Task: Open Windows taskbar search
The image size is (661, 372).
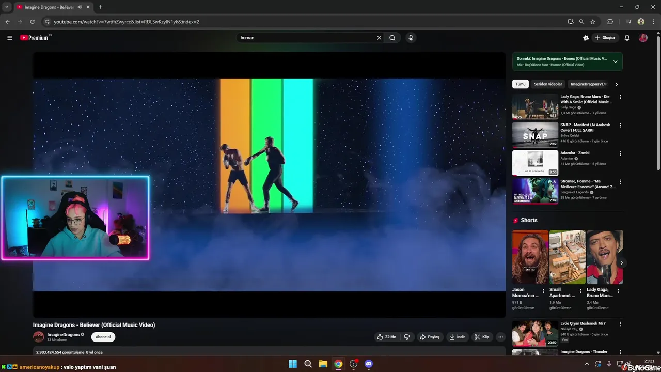Action: coord(308,364)
